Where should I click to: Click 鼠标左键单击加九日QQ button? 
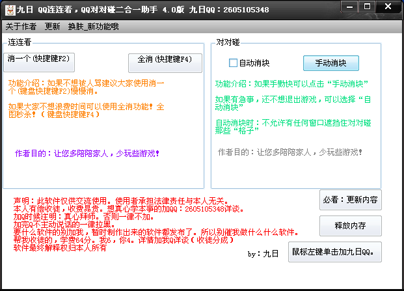[334, 252]
